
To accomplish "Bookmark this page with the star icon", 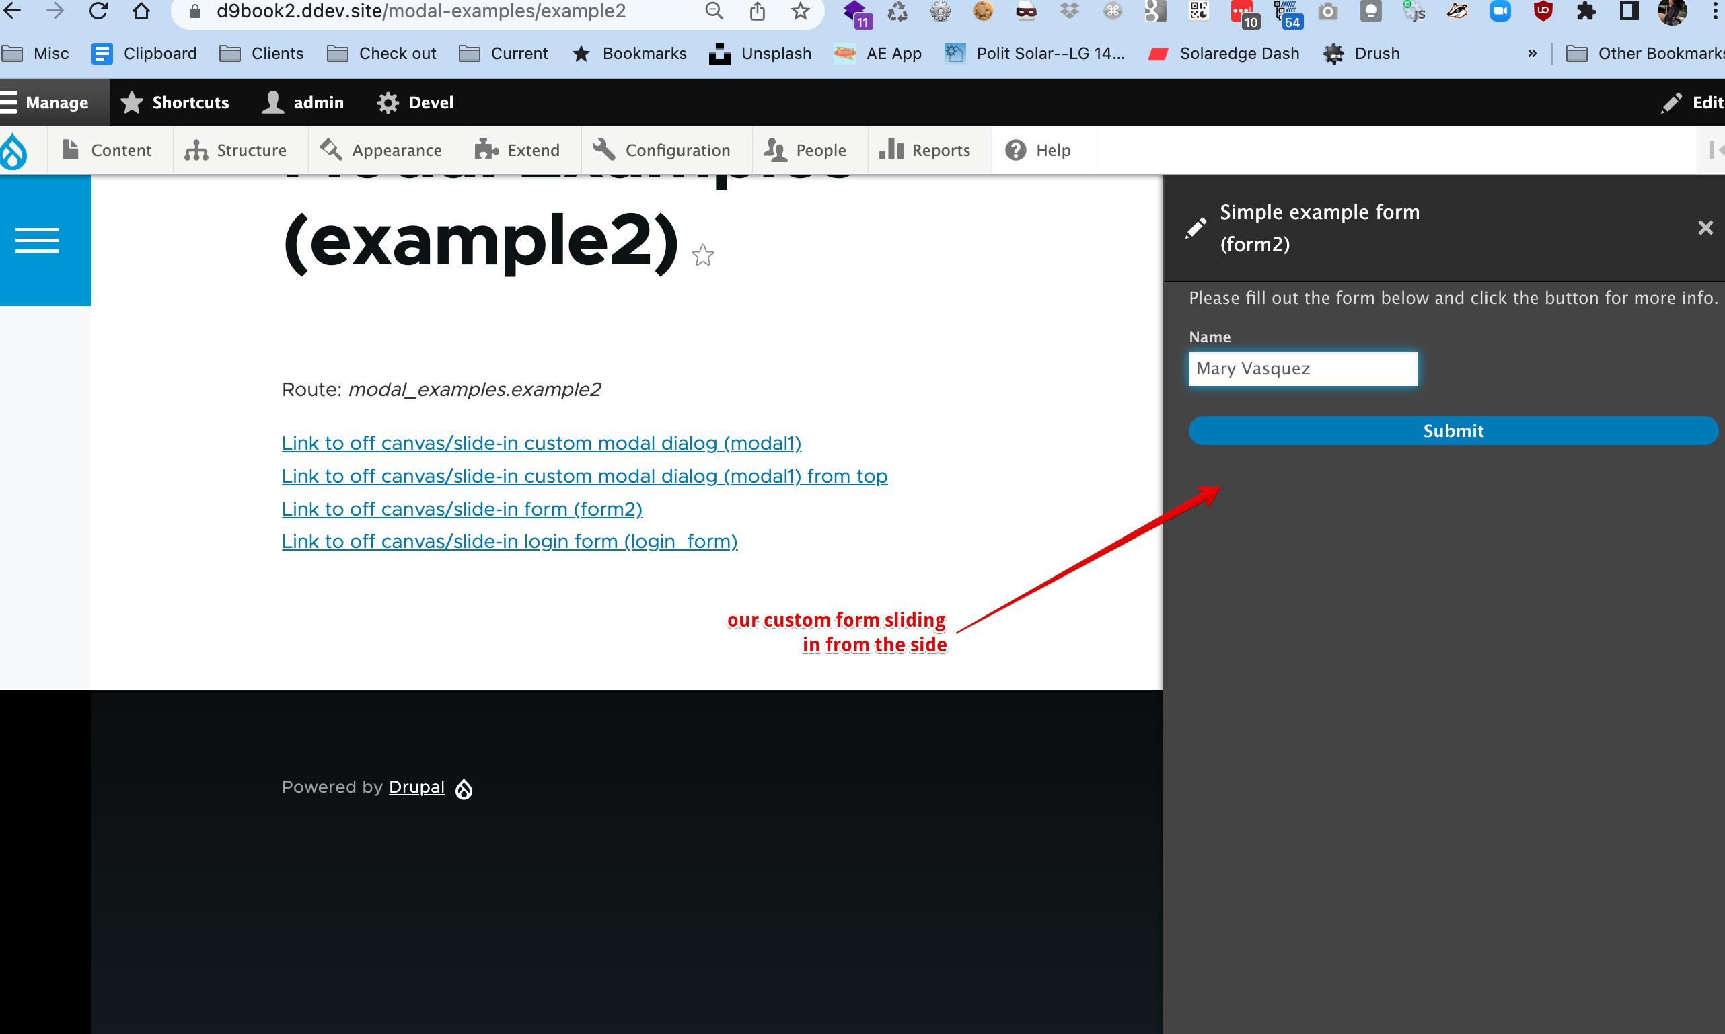I will pos(801,11).
